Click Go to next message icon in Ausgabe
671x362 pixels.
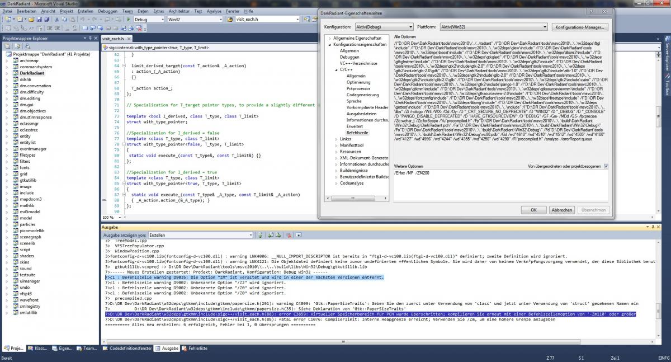click(278, 235)
